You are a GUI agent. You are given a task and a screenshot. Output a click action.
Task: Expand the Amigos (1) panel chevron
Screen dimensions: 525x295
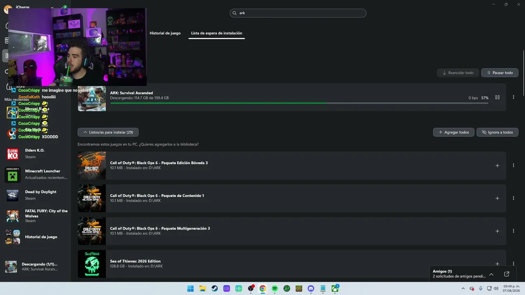pyautogui.click(x=491, y=274)
